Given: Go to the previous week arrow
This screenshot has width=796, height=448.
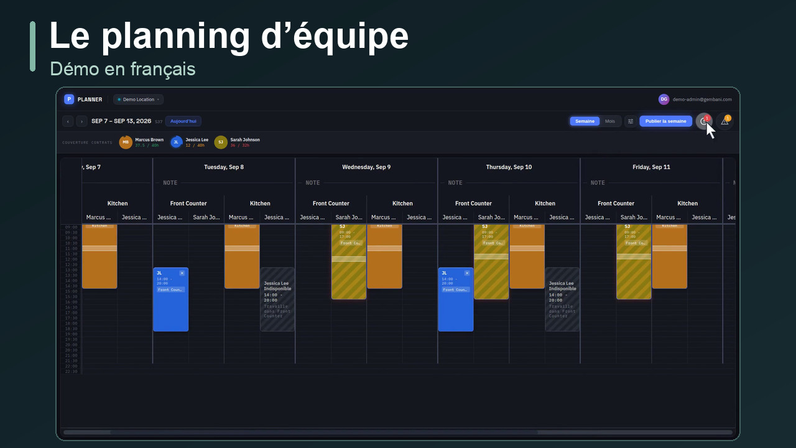Looking at the screenshot, I should pos(68,121).
